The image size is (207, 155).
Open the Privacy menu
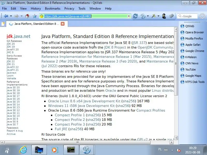point(69,9)
